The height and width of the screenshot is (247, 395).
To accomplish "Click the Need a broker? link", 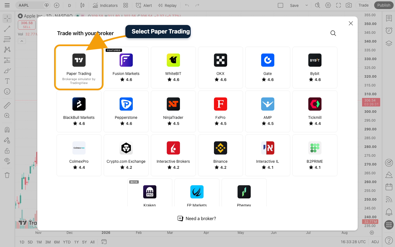I will (x=197, y=218).
